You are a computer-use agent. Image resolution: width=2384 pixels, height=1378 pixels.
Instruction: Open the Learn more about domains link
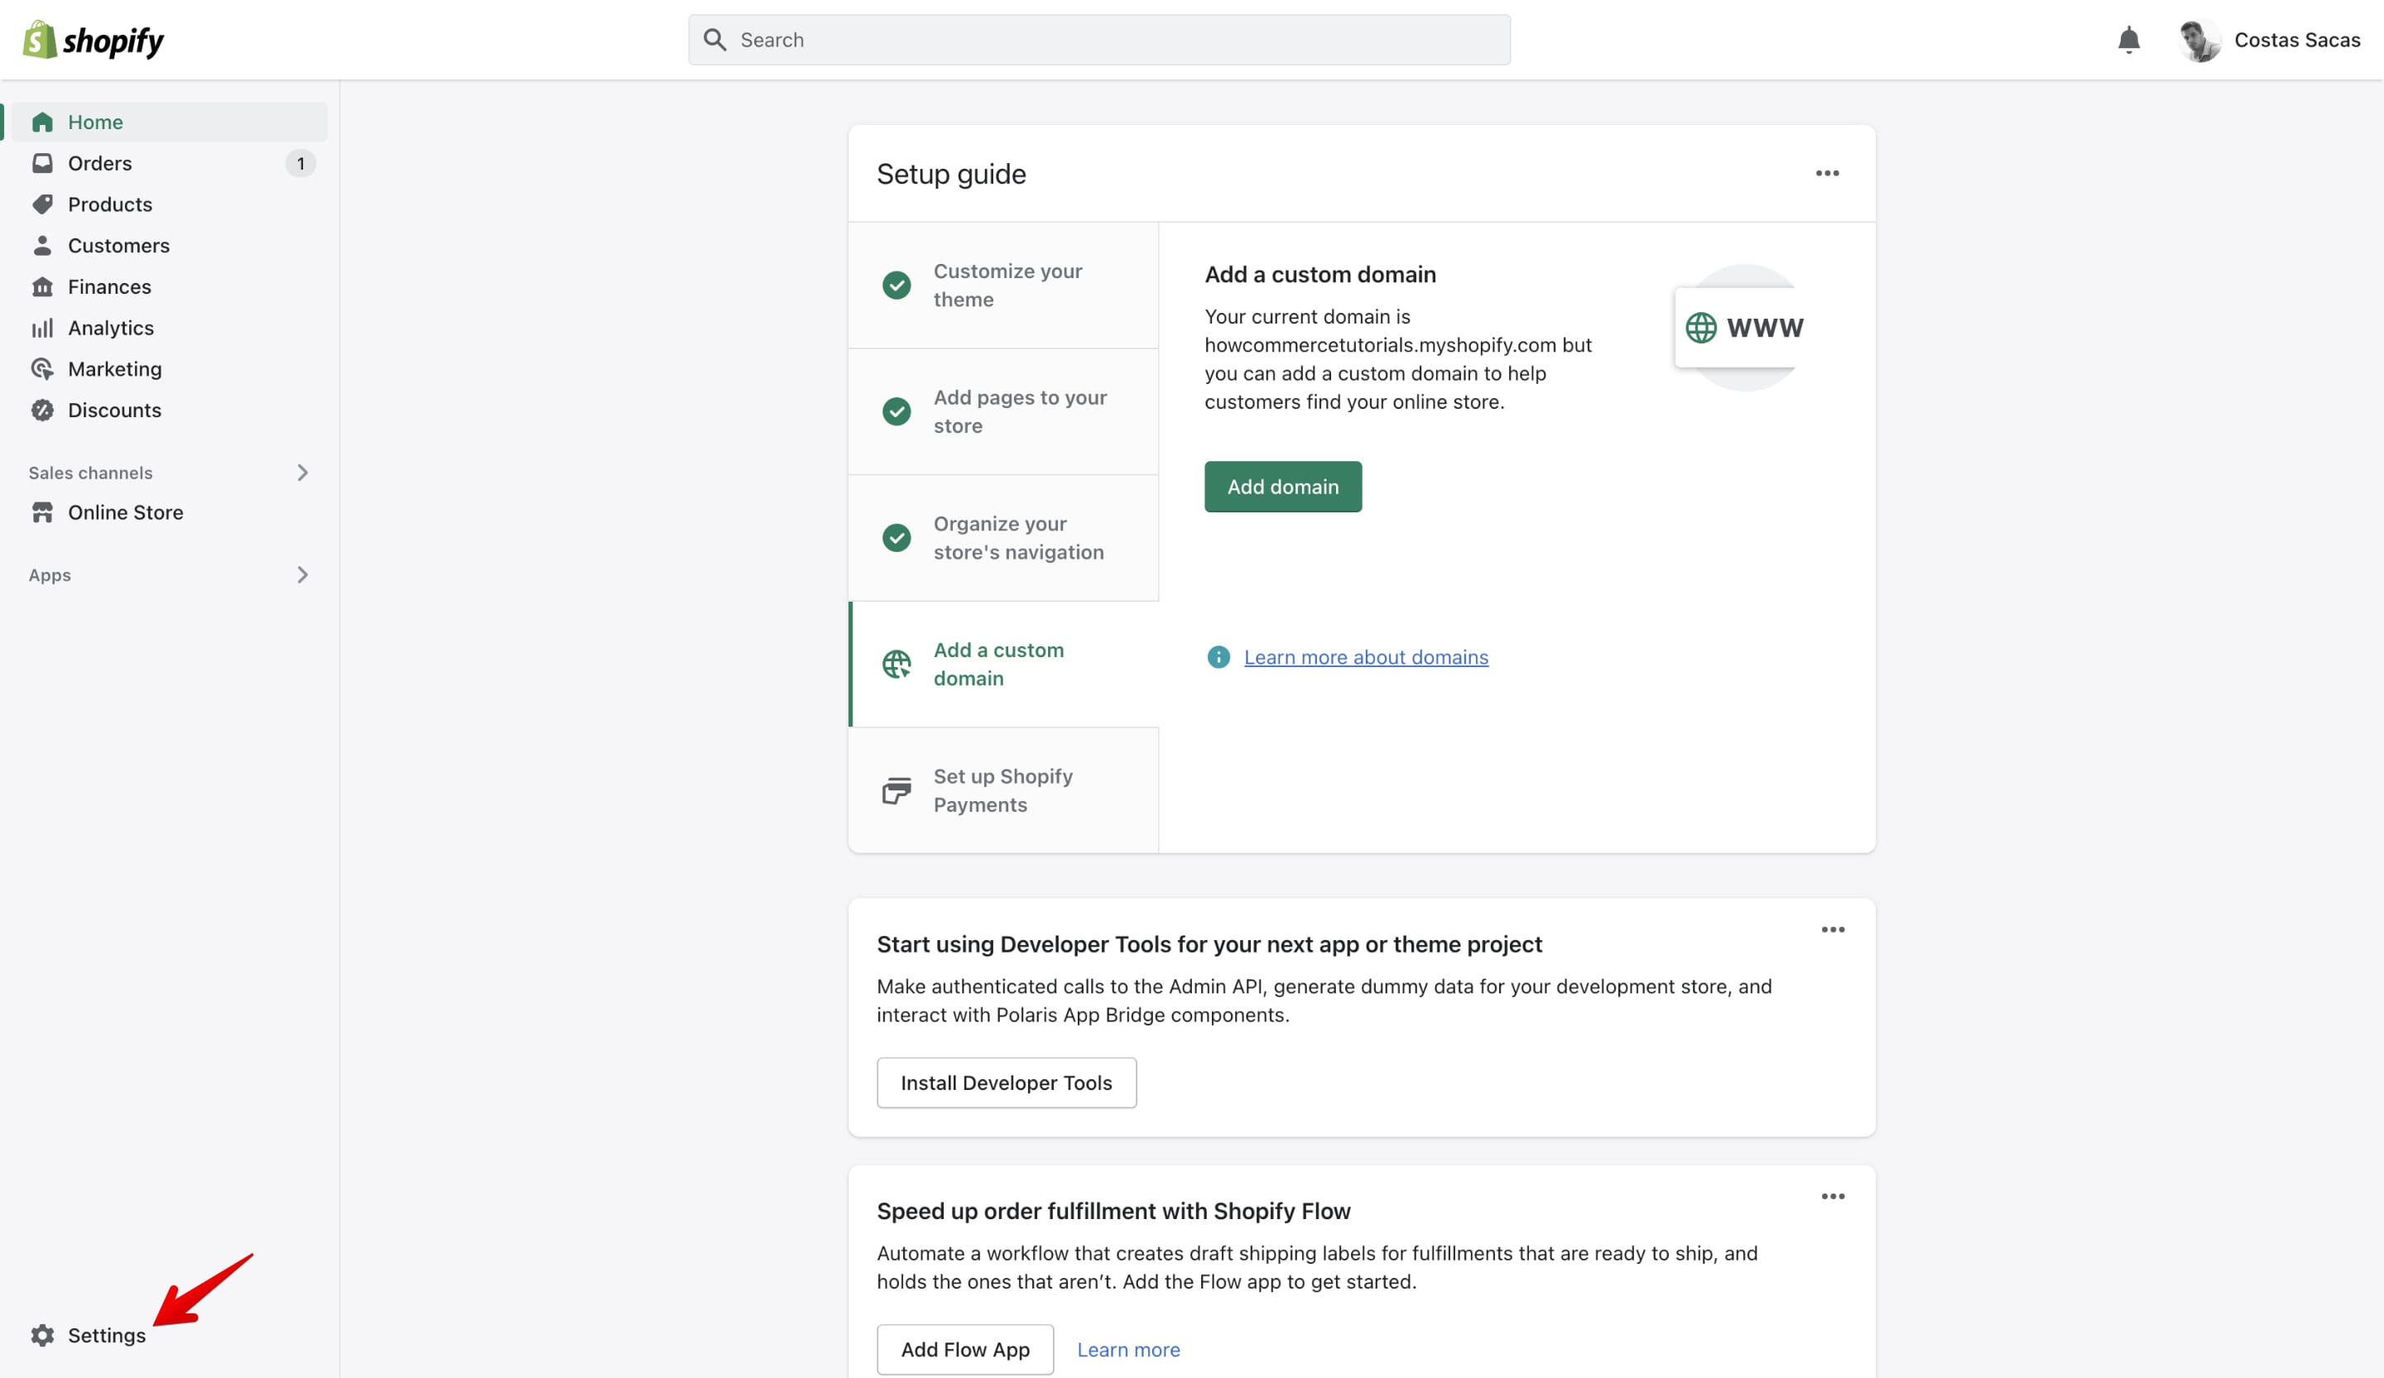pos(1366,656)
